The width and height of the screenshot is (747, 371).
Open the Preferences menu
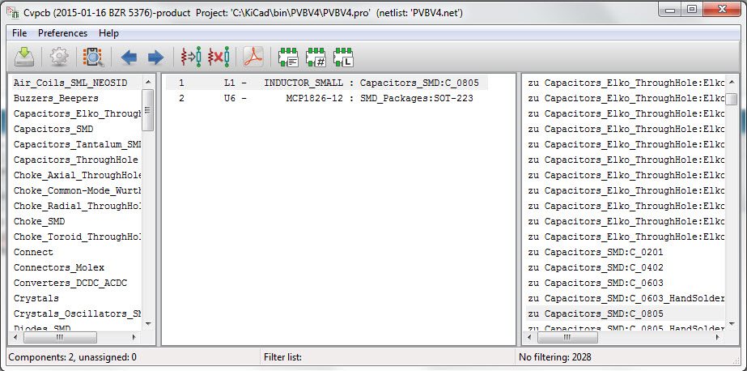pyautogui.click(x=62, y=33)
